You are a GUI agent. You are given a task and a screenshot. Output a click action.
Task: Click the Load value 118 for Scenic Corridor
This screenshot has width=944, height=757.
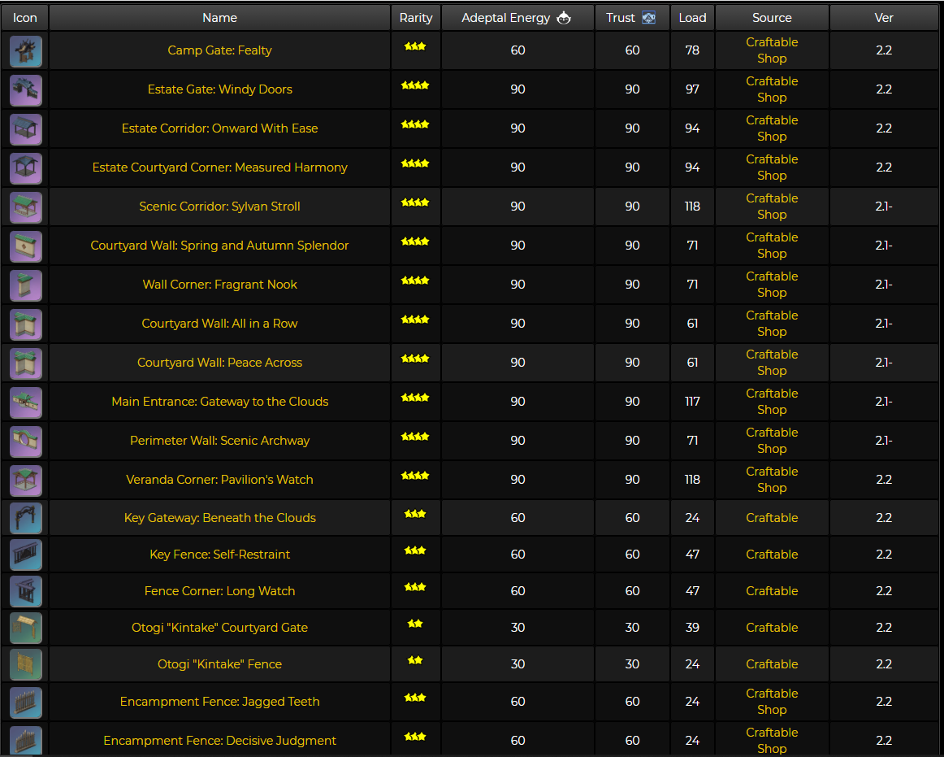click(x=692, y=207)
